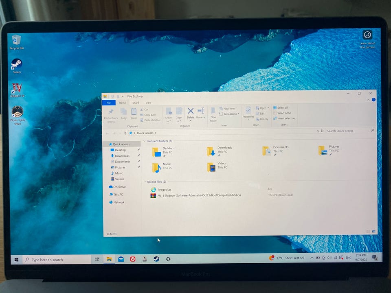The height and width of the screenshot is (293, 391).
Task: Switch to the View ribbon tab
Action: click(x=148, y=103)
